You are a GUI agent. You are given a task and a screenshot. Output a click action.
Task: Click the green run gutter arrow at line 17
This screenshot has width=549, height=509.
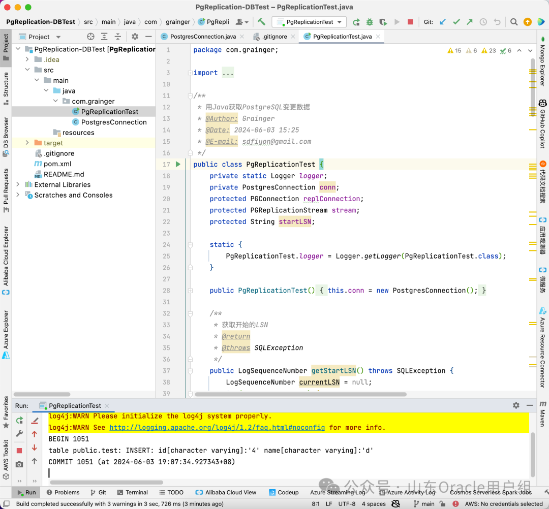click(178, 164)
